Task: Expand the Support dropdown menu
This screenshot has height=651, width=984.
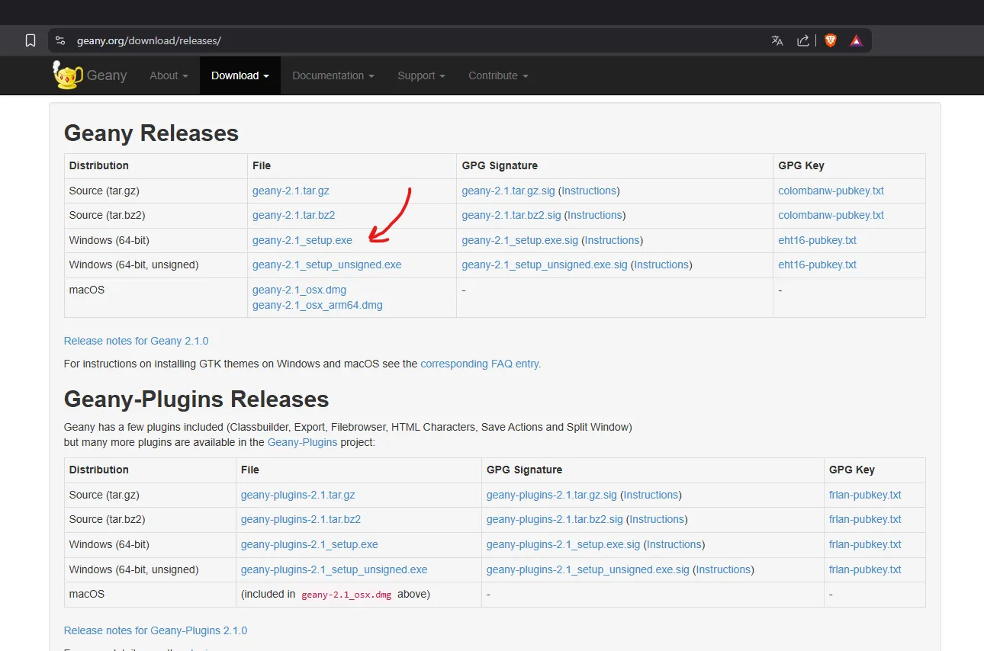Action: coord(421,75)
